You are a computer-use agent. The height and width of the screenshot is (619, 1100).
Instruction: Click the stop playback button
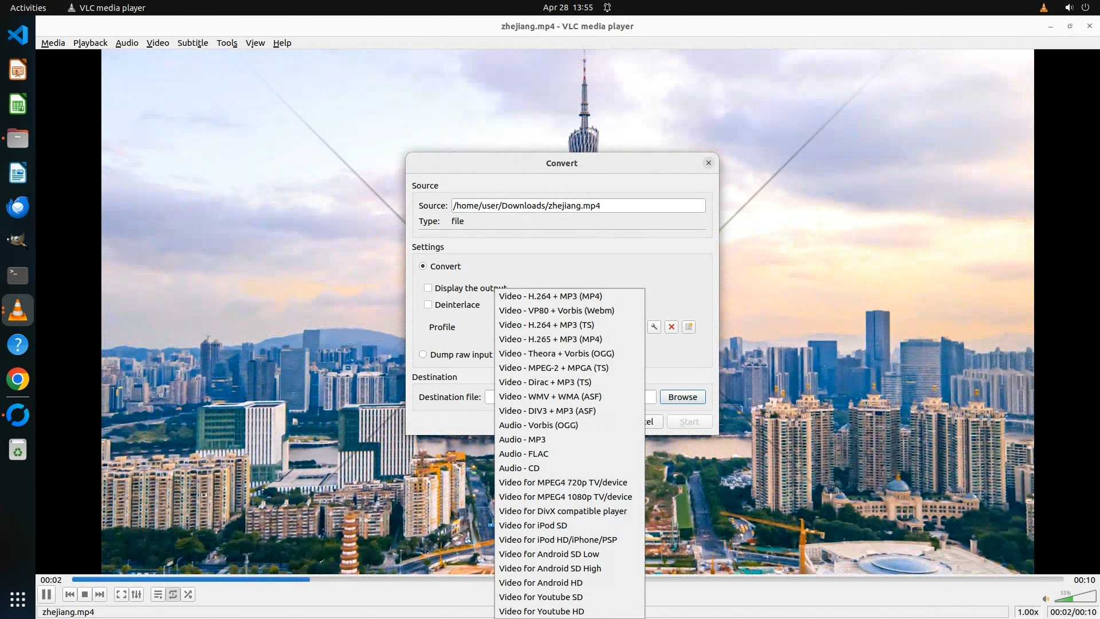tap(85, 594)
